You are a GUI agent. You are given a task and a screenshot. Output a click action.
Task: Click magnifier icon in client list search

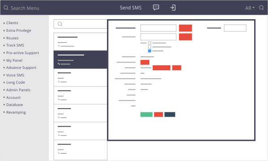point(60,24)
